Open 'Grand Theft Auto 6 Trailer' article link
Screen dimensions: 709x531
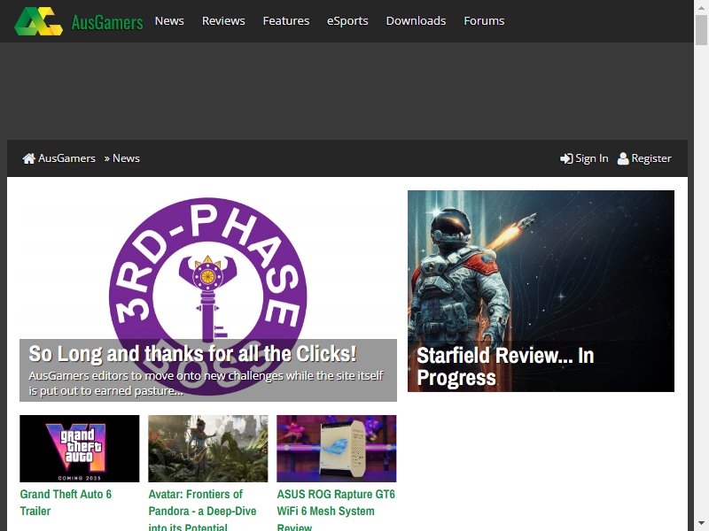point(66,503)
